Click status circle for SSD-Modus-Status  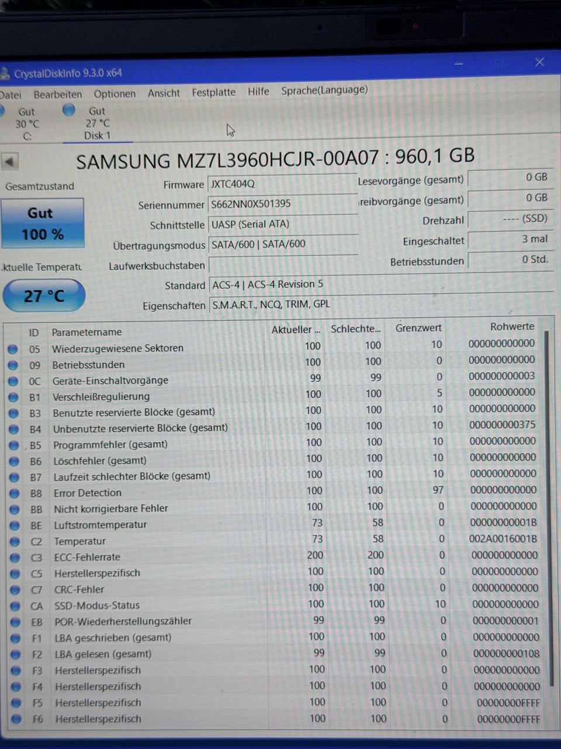click(16, 606)
